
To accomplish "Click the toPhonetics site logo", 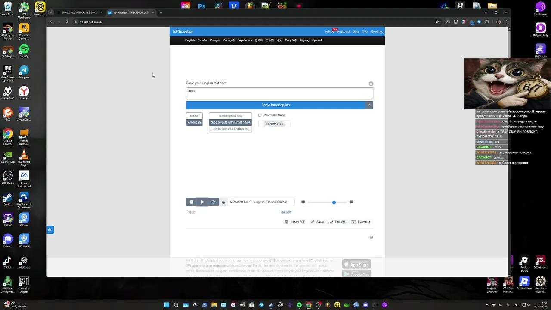I will (183, 31).
